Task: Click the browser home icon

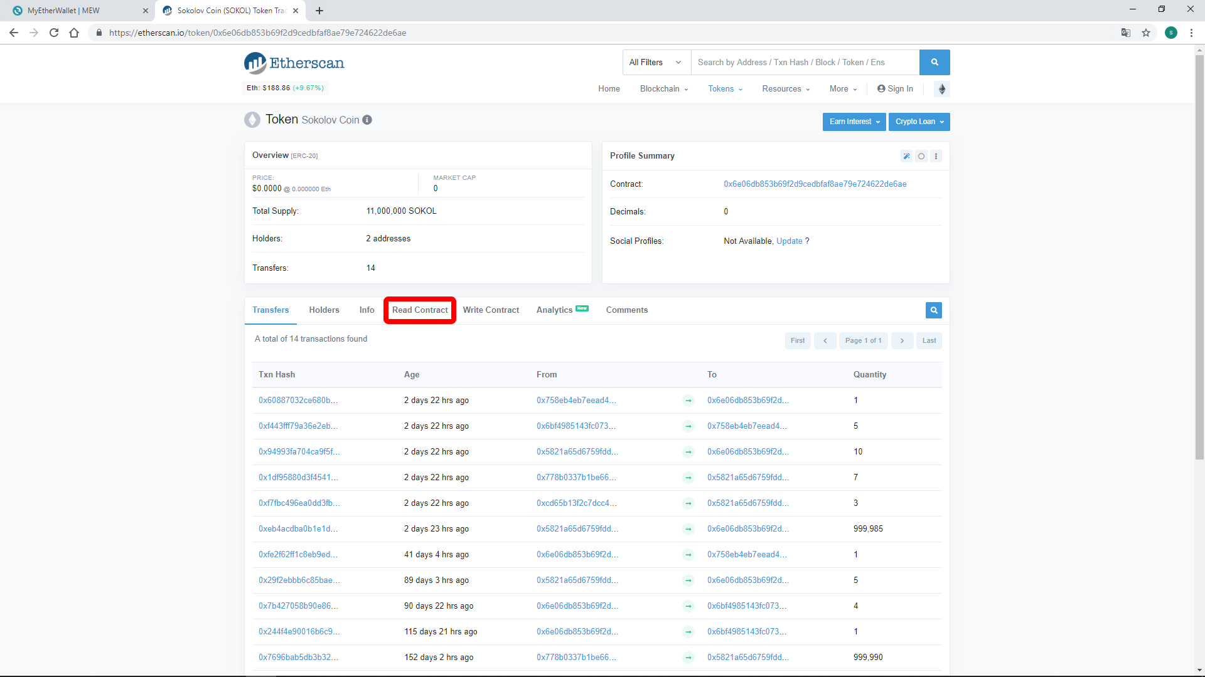Action: (x=74, y=33)
